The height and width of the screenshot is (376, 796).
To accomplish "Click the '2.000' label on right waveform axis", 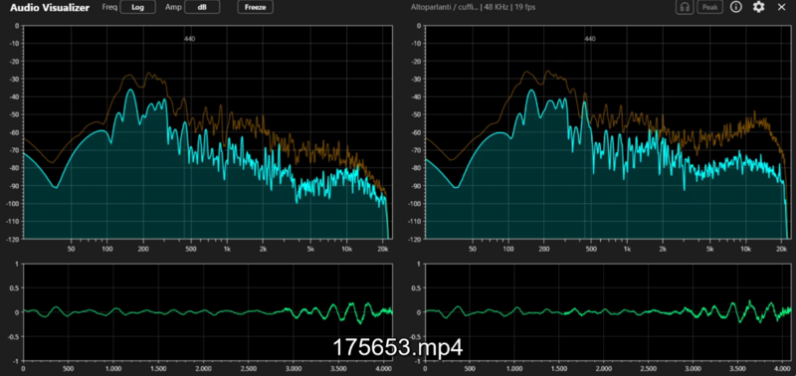I will [604, 369].
